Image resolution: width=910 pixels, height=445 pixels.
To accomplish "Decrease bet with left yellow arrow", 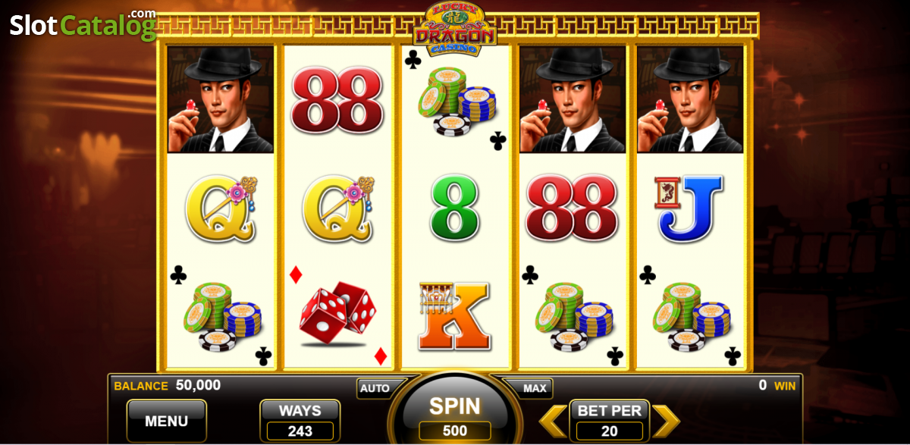I will 553,421.
